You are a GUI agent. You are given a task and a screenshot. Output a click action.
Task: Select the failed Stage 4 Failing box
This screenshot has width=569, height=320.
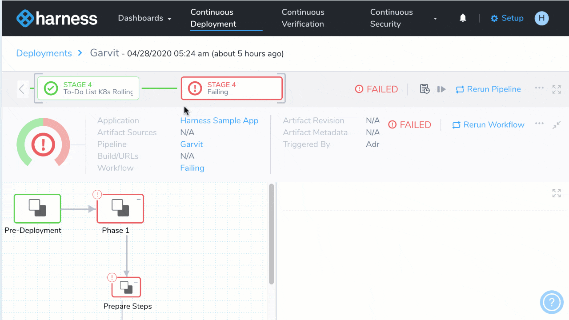pyautogui.click(x=232, y=88)
